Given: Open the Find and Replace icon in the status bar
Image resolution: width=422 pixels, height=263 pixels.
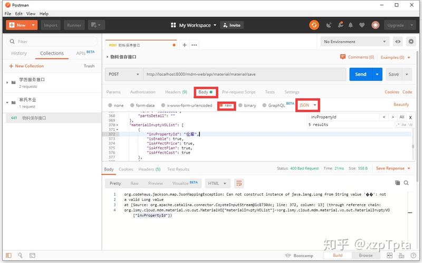Looking at the screenshot, I should point(20,255).
